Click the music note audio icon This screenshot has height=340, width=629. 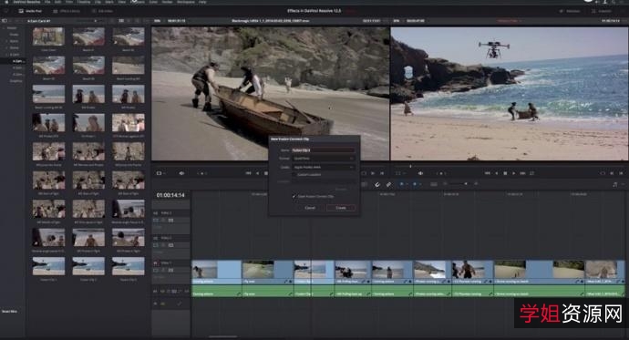coord(615,184)
